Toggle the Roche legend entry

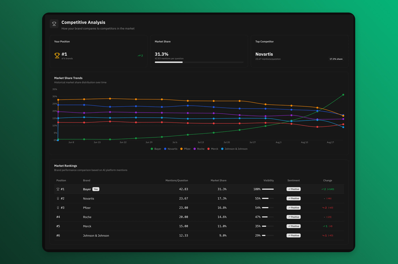199,149
